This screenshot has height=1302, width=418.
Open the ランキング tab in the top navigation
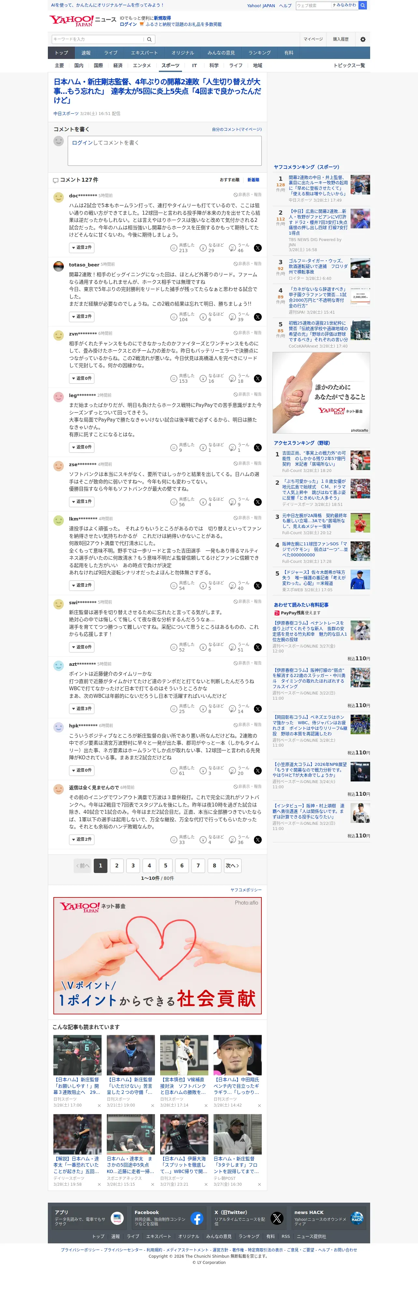coord(259,52)
